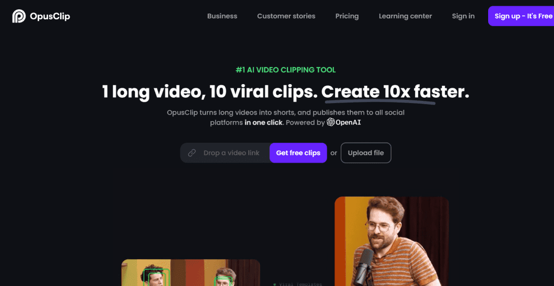
Task: Focus the Drop a video link field
Action: 225,153
